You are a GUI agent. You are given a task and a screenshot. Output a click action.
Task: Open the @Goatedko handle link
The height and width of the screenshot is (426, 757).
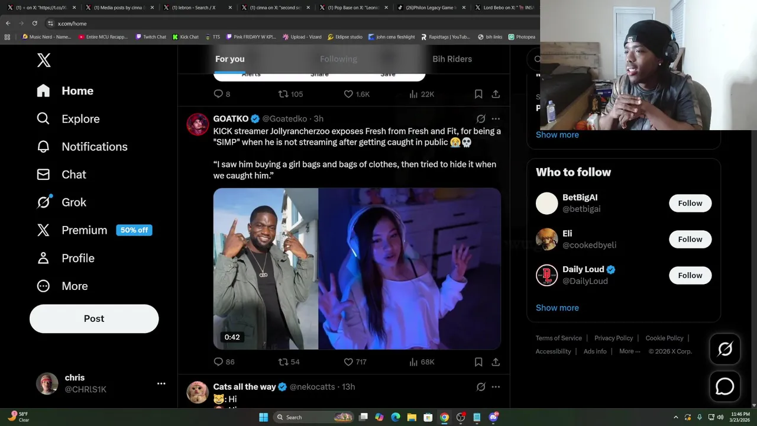pyautogui.click(x=284, y=118)
